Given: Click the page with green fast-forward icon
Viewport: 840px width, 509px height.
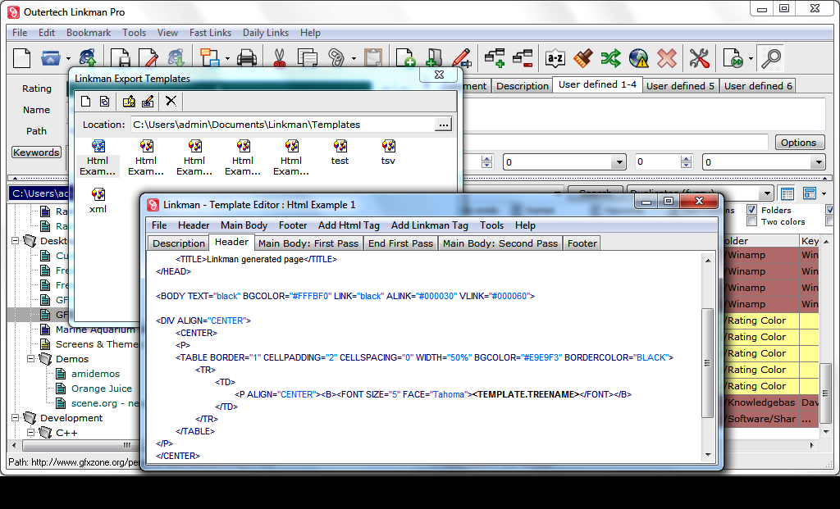Looking at the screenshot, I should tap(733, 58).
